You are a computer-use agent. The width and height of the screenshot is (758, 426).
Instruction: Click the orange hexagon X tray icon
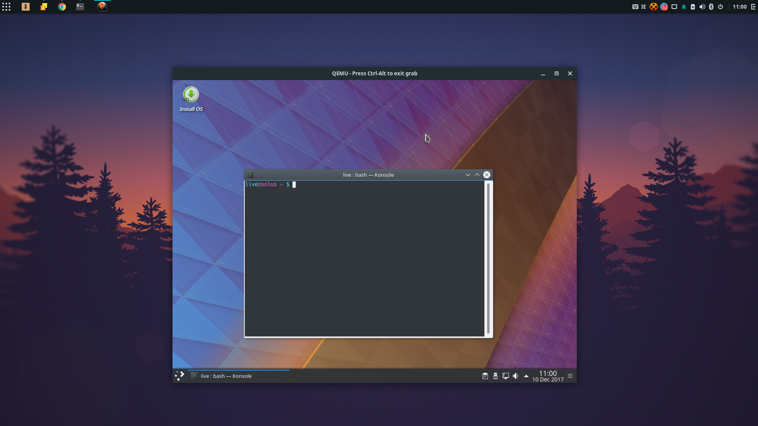pyautogui.click(x=654, y=7)
